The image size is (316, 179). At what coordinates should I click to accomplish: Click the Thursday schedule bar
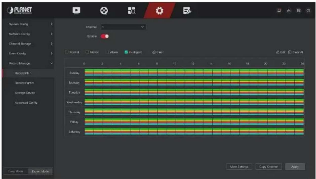point(194,112)
